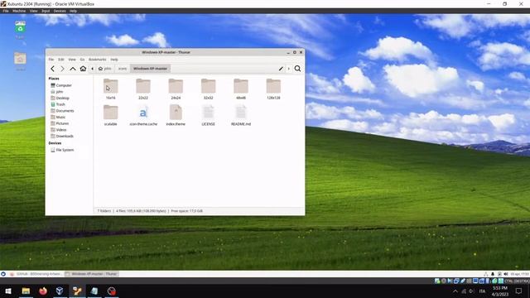Click the Thunar window button in Xfce panel
The width and height of the screenshot is (530, 298).
click(x=91, y=274)
